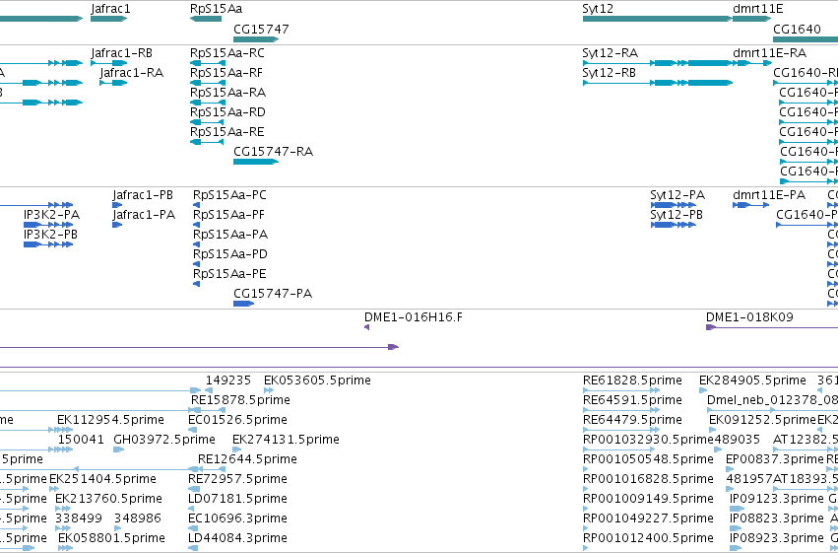Select transcript CG15747-RA
The height and width of the screenshot is (553, 838).
pos(256,162)
